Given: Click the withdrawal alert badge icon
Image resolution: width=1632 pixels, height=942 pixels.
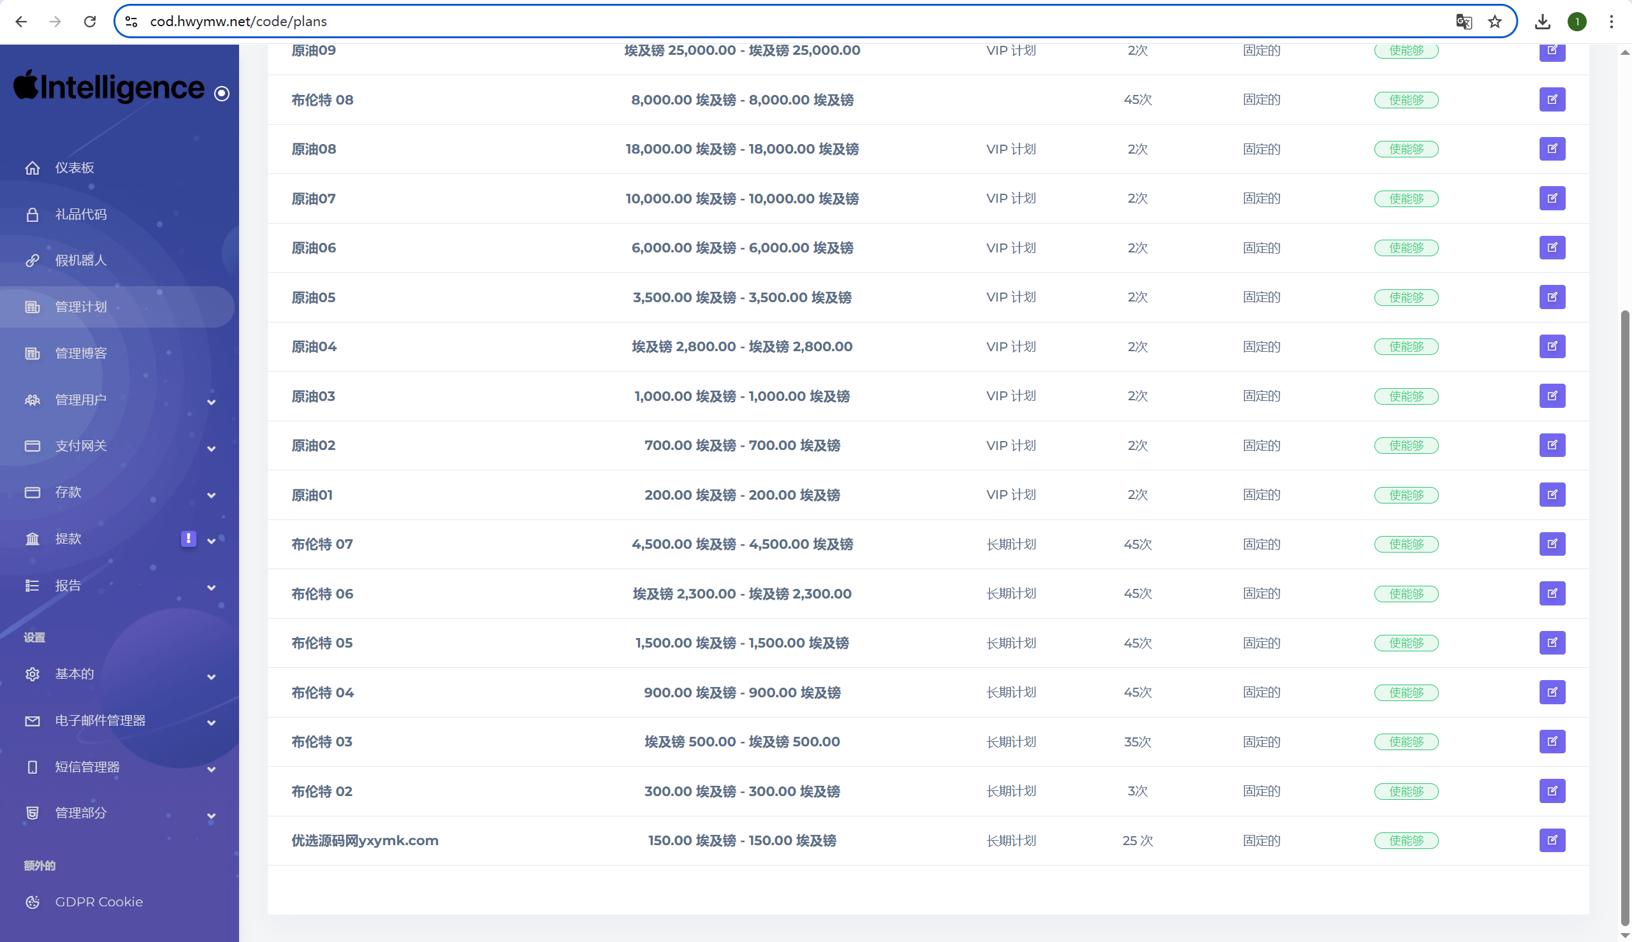Looking at the screenshot, I should click(x=188, y=539).
